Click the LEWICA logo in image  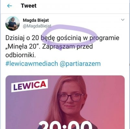coord(30,85)
